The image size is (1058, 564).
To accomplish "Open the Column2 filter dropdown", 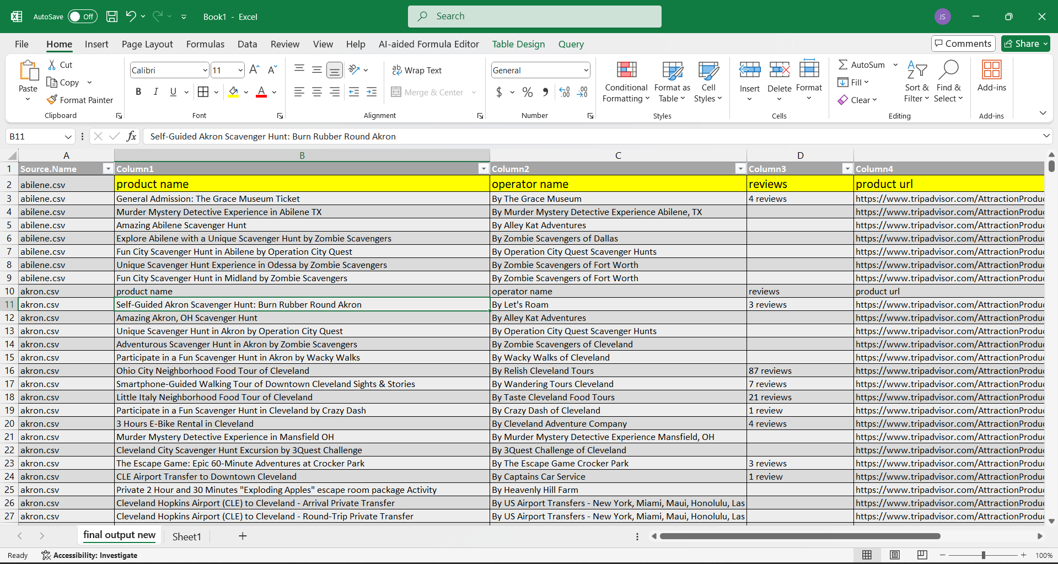I will [740, 169].
